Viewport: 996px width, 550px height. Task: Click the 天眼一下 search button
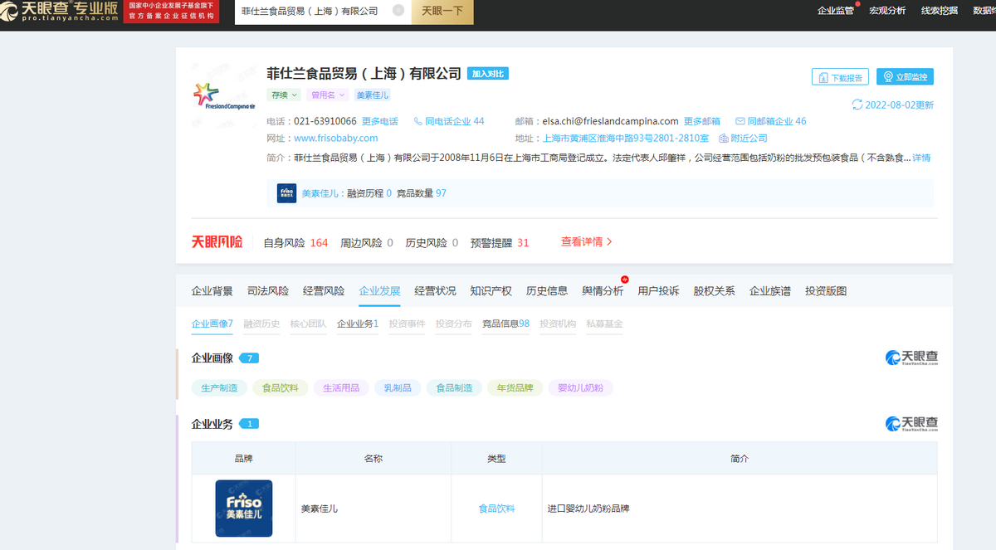click(x=442, y=12)
